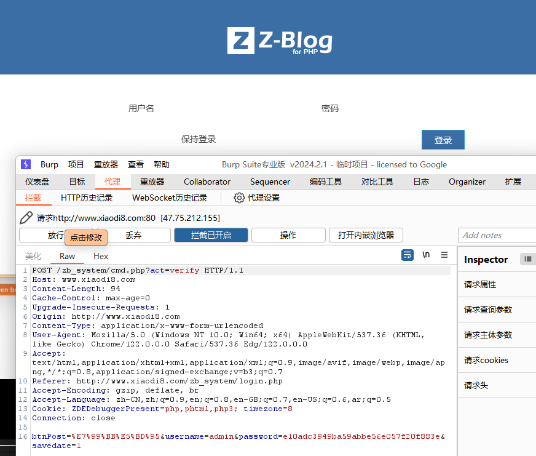Toggle the 拦截已开启 intercept button
536x456 pixels.
[x=211, y=235]
